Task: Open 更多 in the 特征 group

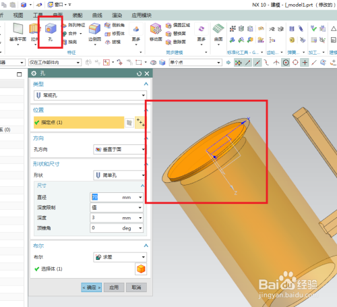Action: click(x=136, y=34)
